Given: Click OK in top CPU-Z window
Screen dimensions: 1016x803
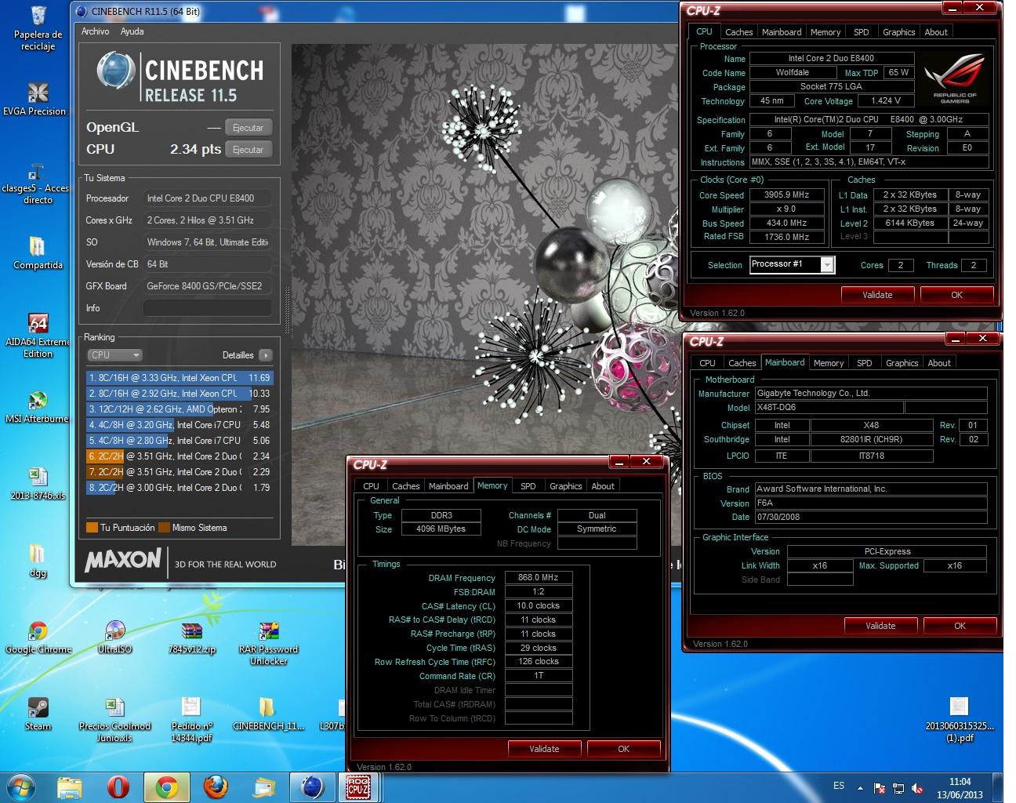Looking at the screenshot, I should [x=956, y=295].
